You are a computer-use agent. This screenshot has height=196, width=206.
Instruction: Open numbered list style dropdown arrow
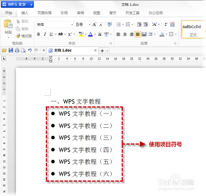tap(132, 24)
